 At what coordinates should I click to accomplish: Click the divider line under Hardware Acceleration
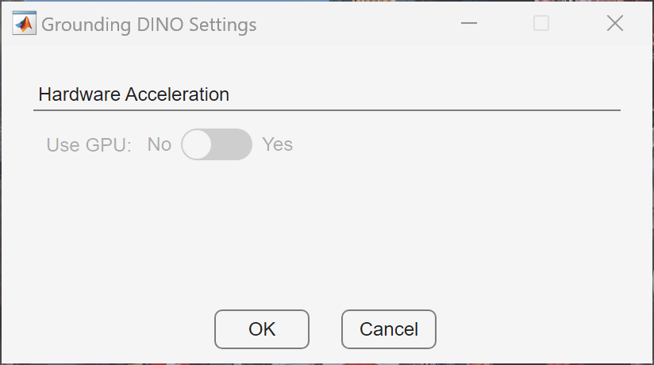click(327, 109)
